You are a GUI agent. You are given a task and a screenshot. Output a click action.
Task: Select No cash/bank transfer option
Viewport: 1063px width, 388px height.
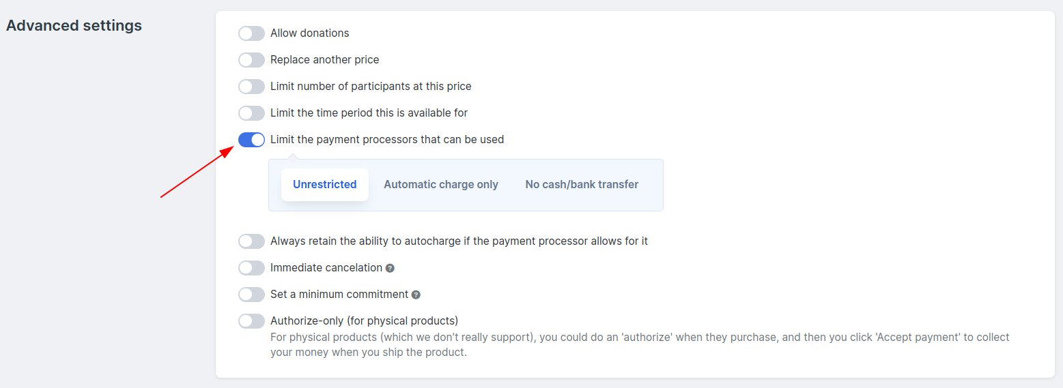point(582,185)
